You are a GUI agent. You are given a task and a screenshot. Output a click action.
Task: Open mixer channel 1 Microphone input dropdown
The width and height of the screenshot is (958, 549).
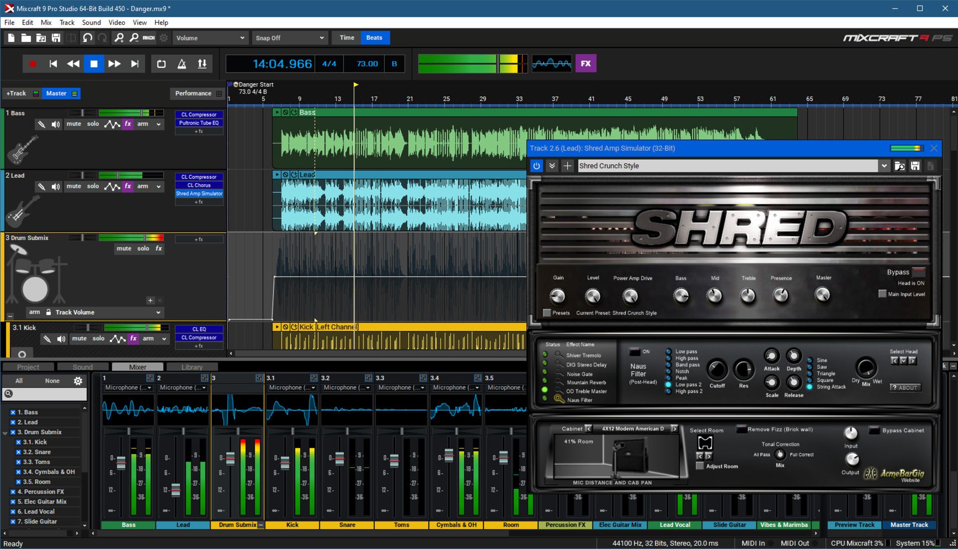[x=128, y=388]
